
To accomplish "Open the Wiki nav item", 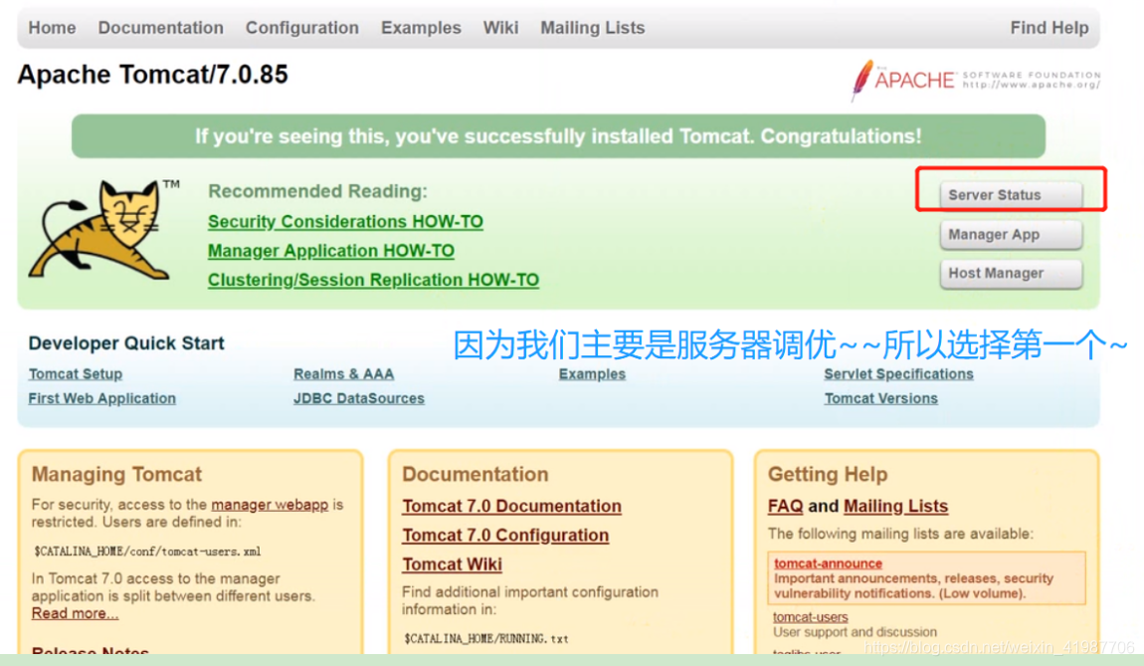I will pos(500,28).
